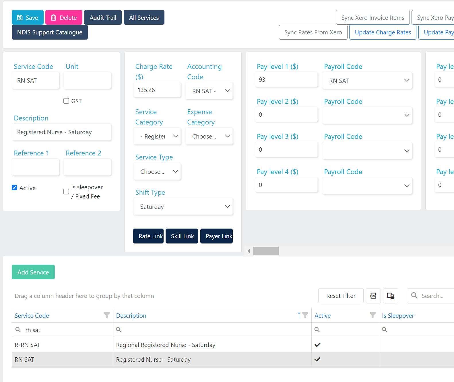Click Sync Rates From Xero
The height and width of the screenshot is (382, 454).
313,32
